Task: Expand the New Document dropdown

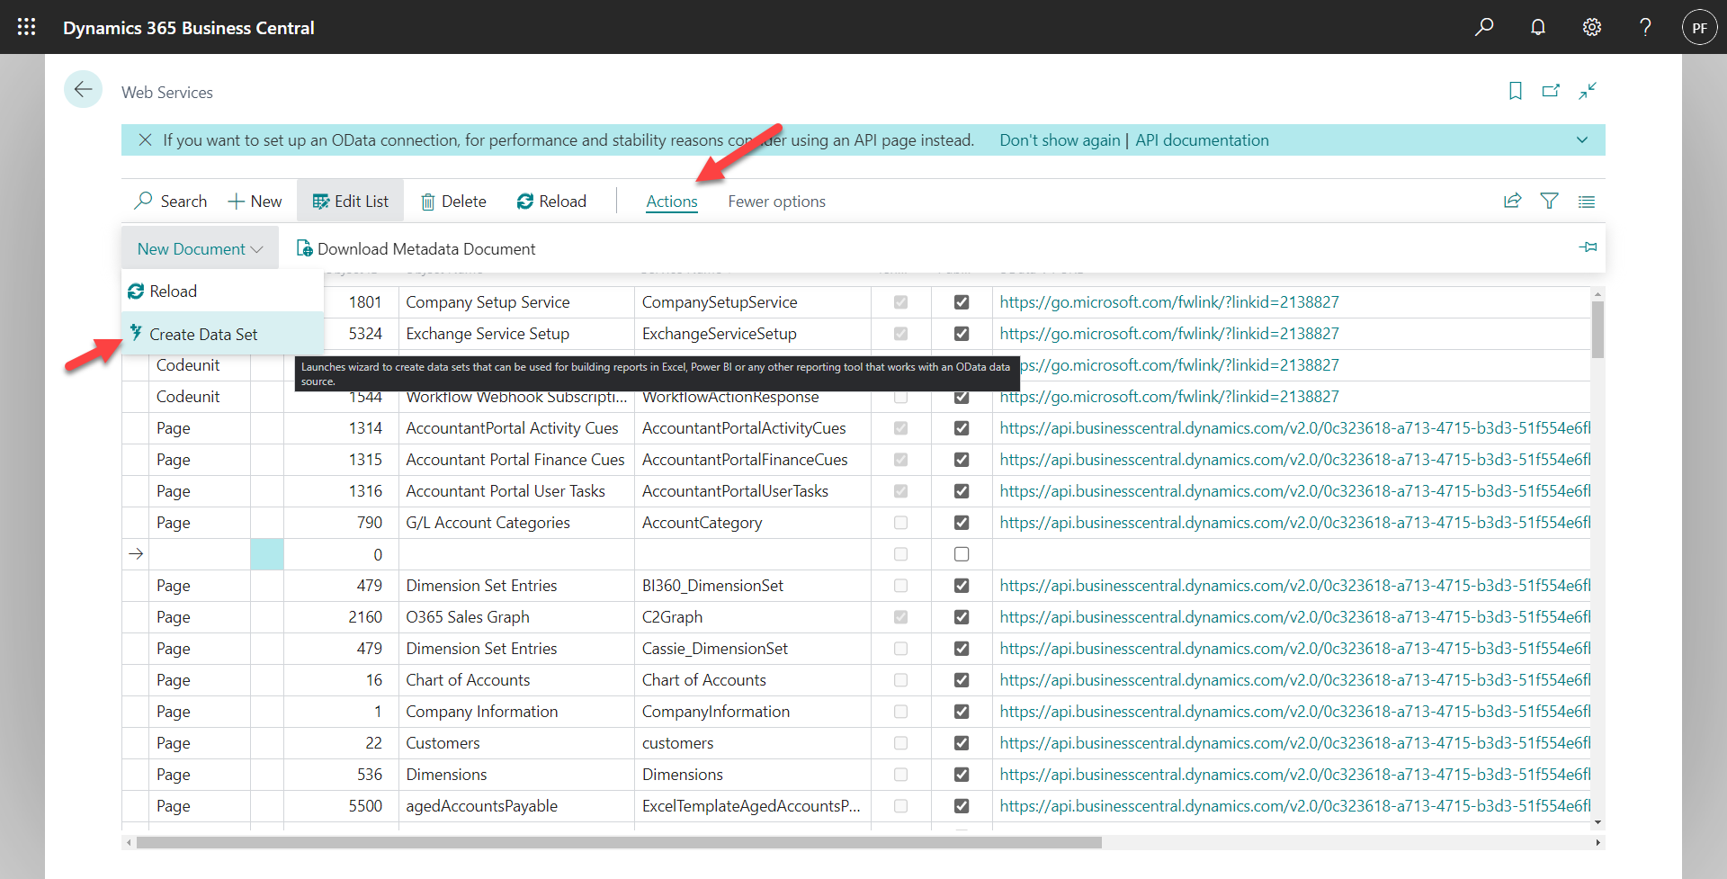Action: (x=200, y=249)
